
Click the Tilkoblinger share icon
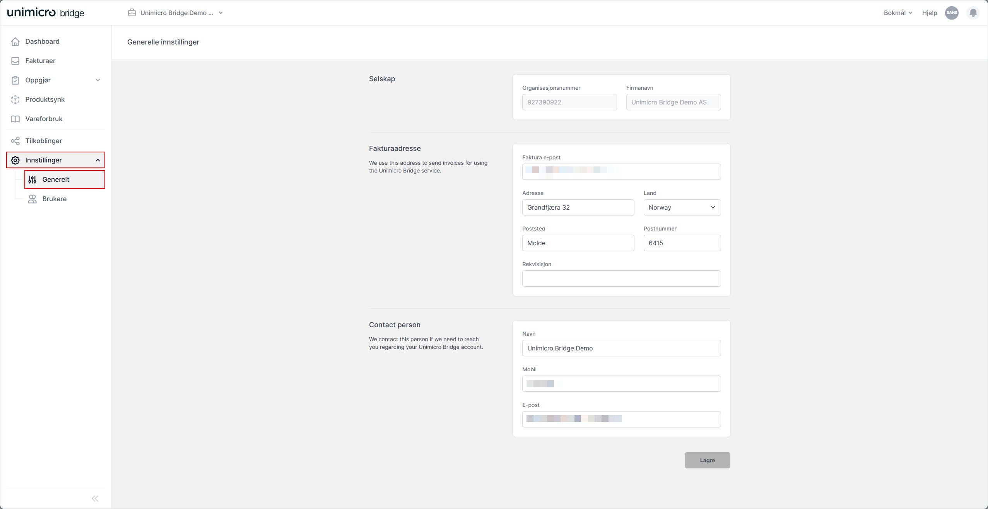(x=15, y=141)
